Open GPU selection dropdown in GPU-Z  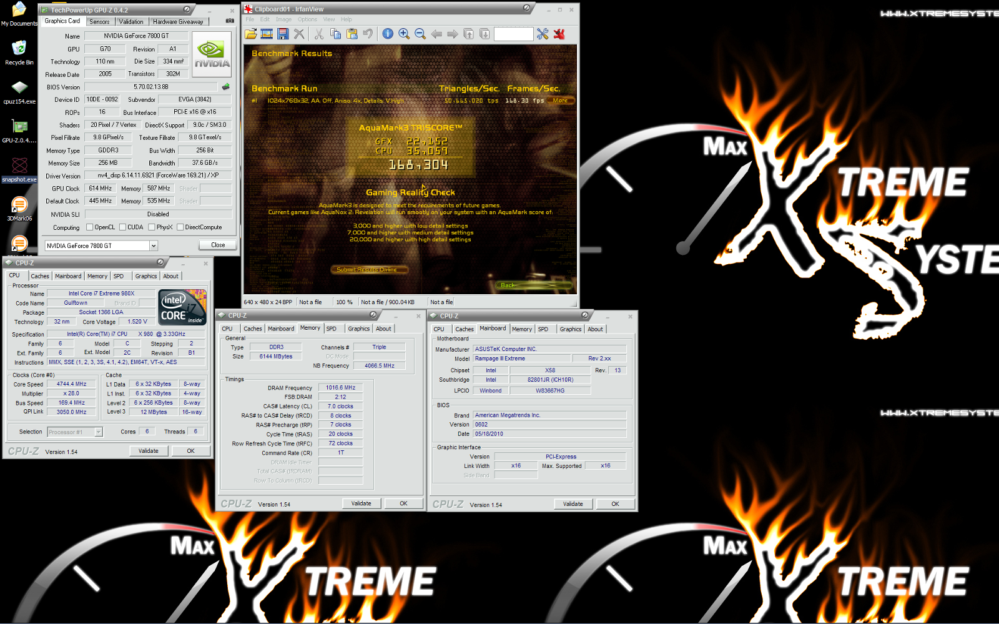coord(154,245)
